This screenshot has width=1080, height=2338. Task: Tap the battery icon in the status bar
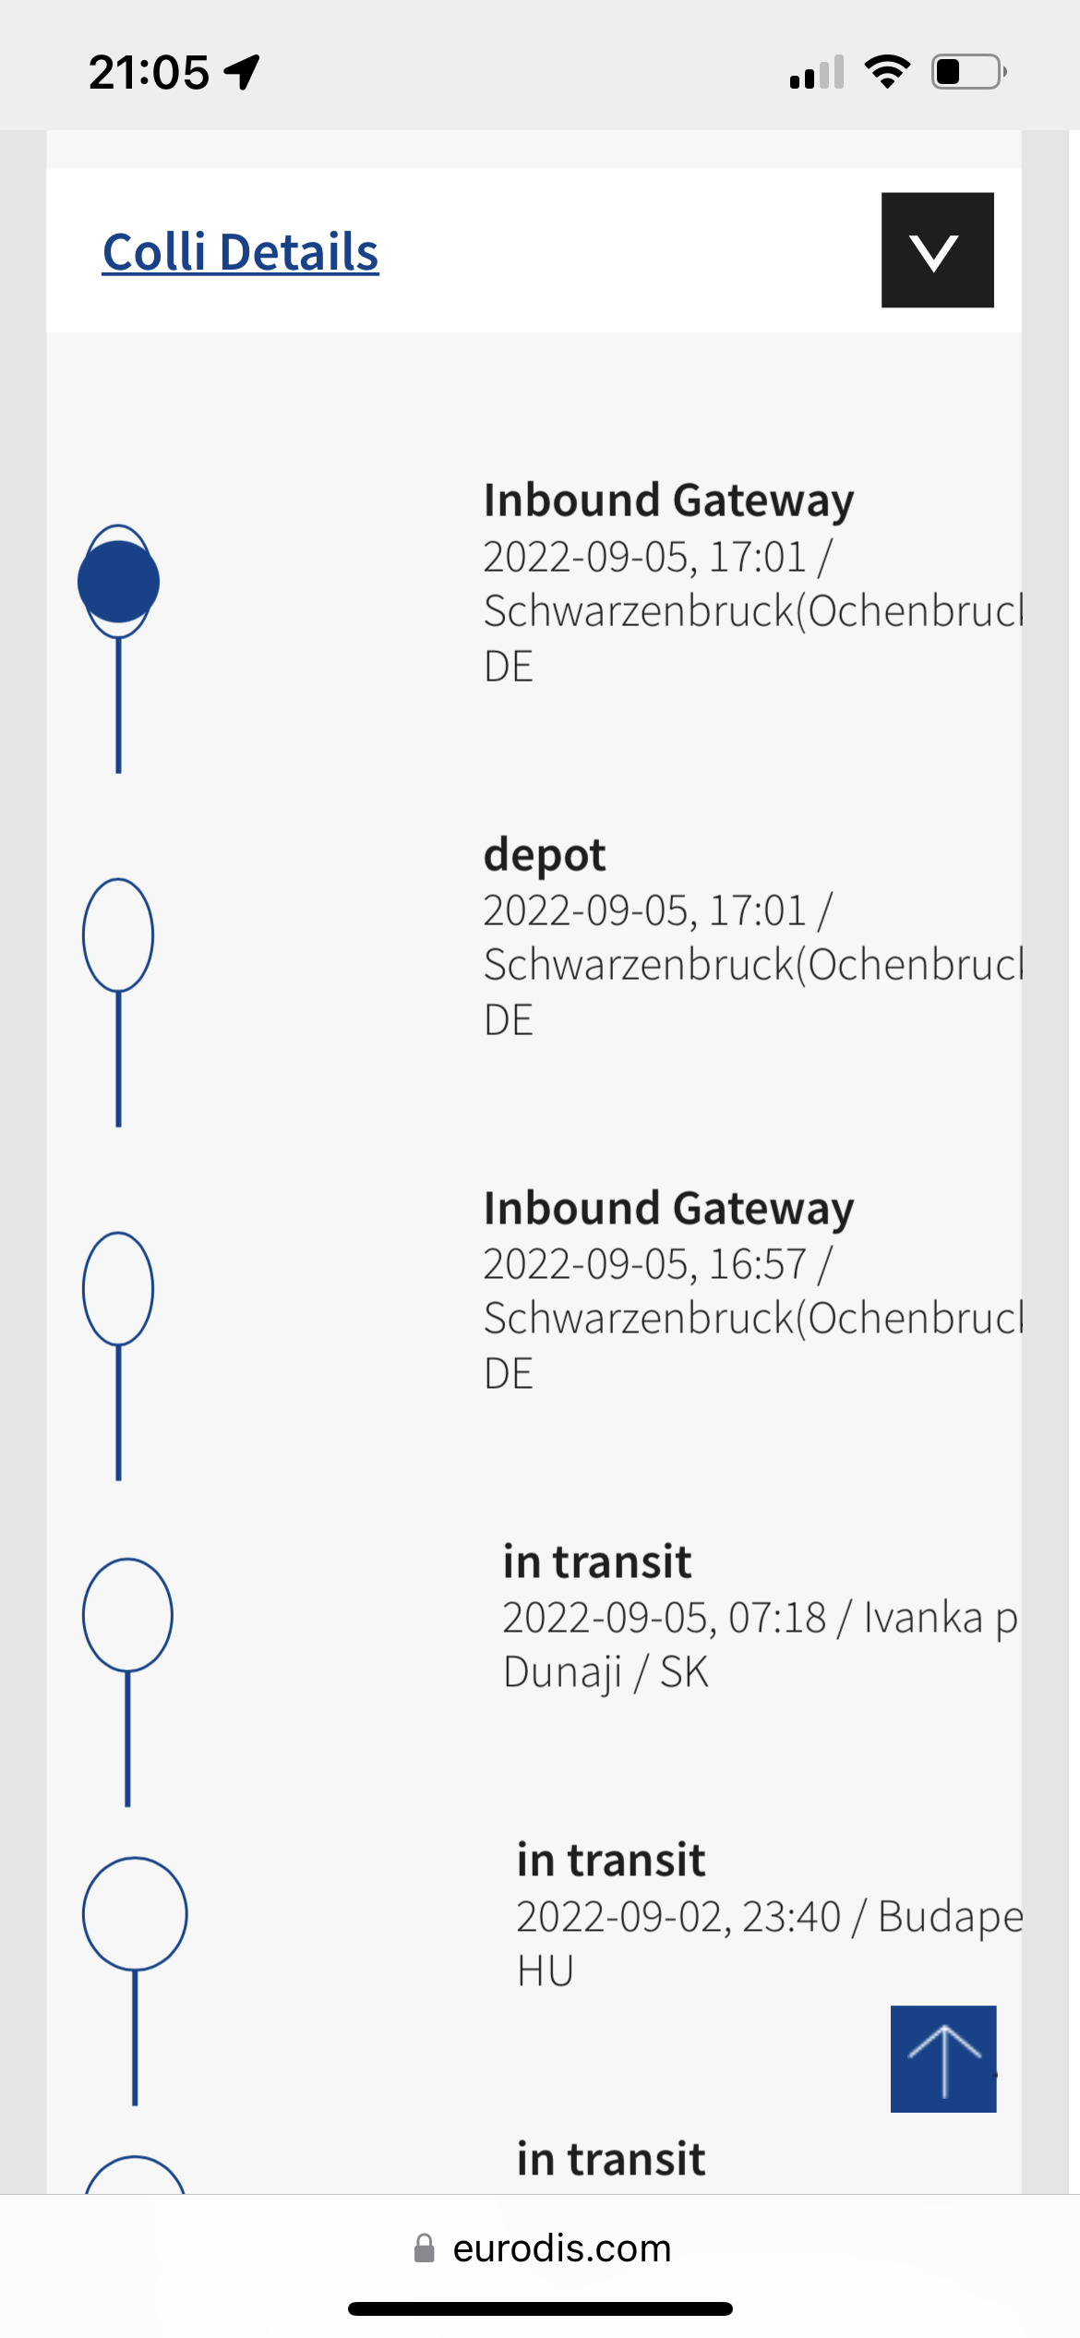(x=969, y=72)
